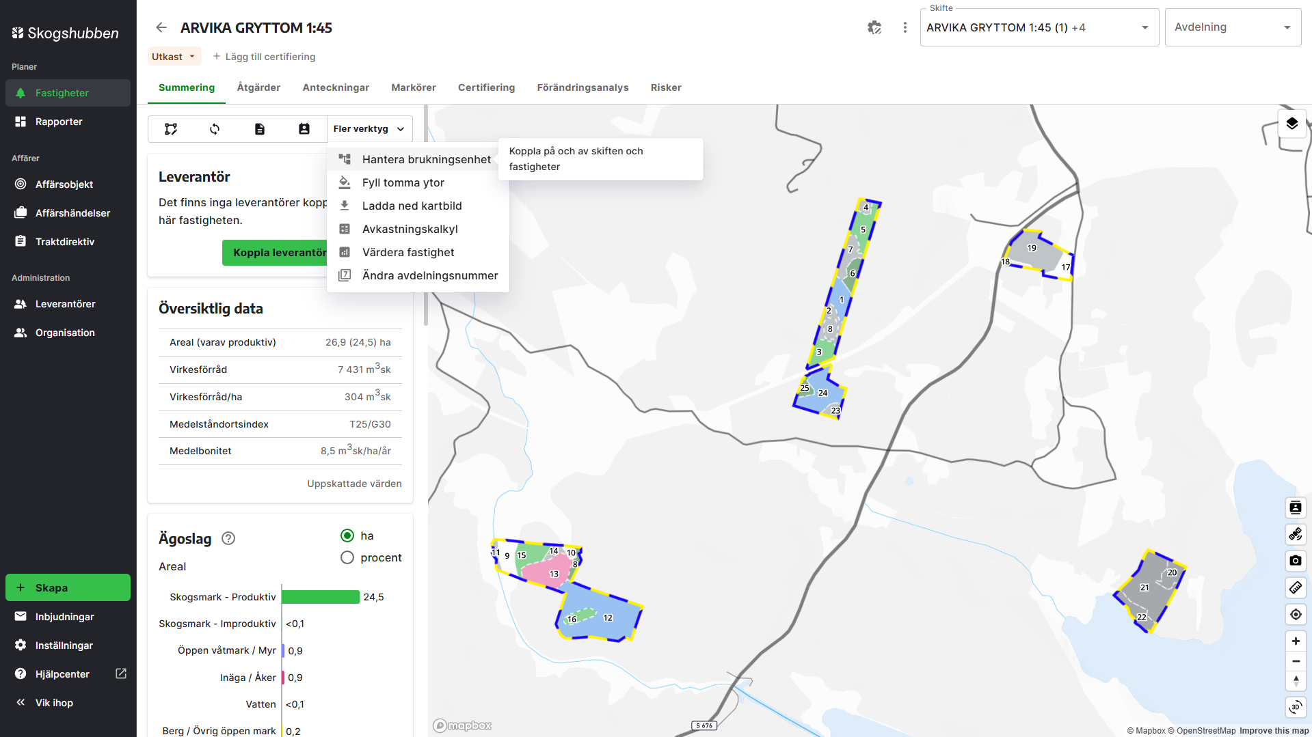Select the ruler measure tool

tap(1296, 587)
